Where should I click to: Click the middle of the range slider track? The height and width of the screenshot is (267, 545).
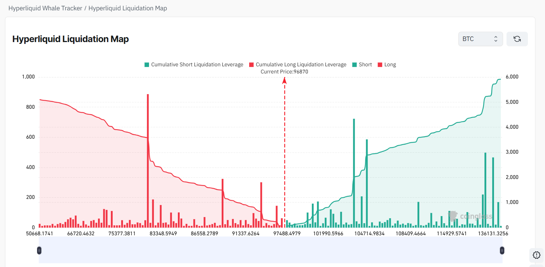(271, 250)
